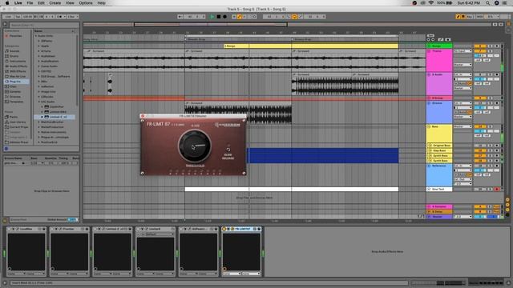Screen dimensions: 513x288
Task: Toggle Detail View arrow at bottom-right corner
Action: [x=508, y=282]
